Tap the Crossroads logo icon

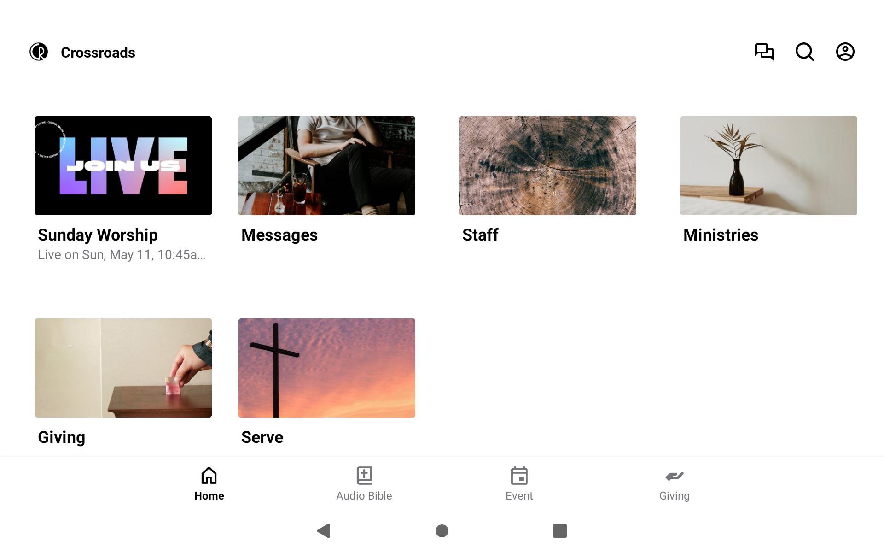[39, 52]
